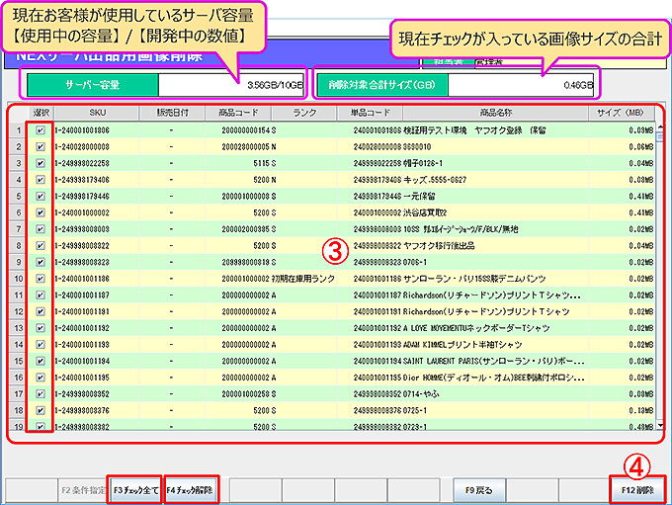Toggle checkbox in row 10
This screenshot has width=672, height=505.
[x=41, y=279]
